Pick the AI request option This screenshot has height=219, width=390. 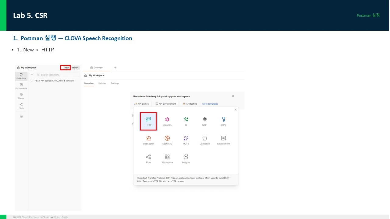(x=186, y=121)
